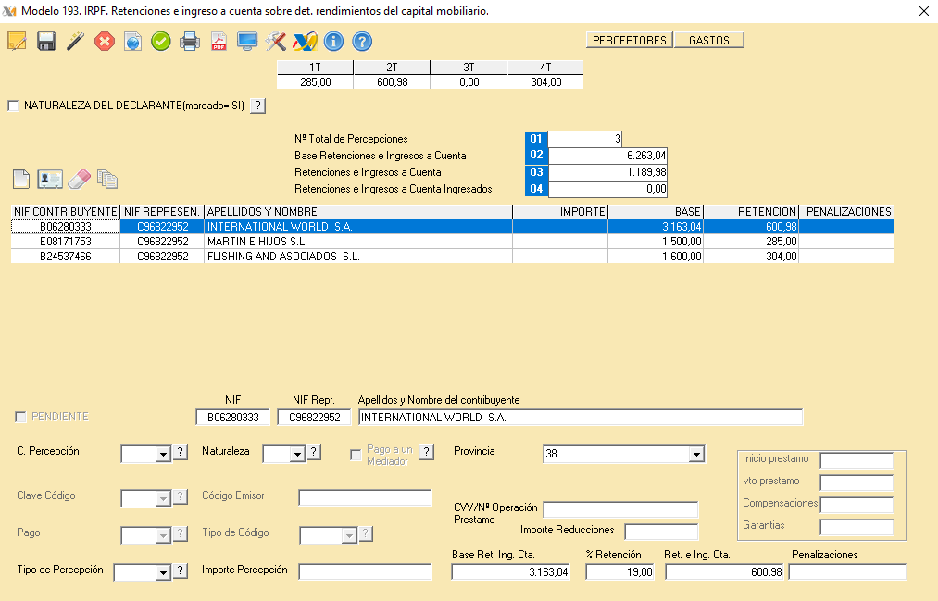Click the help button next to C. Percepción

tap(180, 453)
